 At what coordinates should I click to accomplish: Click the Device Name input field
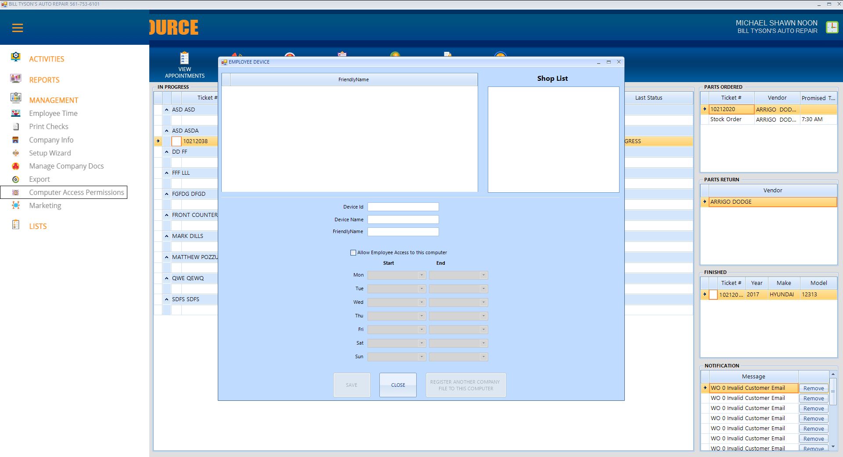(x=403, y=220)
